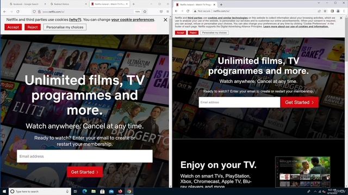Switch to Chrome via taskbar icon
Screen dimensions: 348x195
point(129,191)
